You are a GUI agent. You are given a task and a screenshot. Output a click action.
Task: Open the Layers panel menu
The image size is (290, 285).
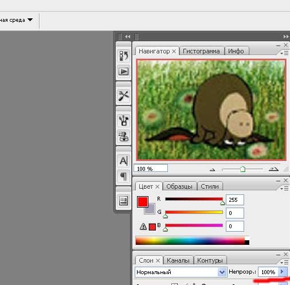(x=284, y=262)
